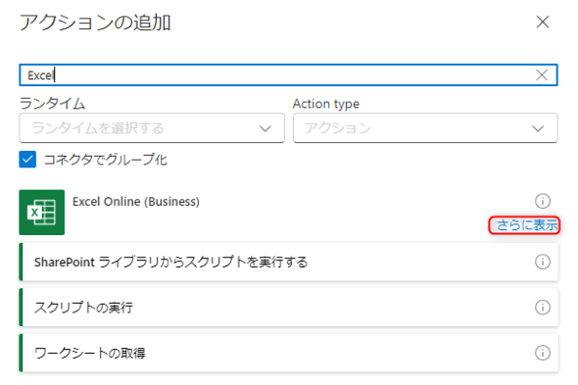578x385 pixels.
Task: View info icon for スクリプトの実行
Action: [543, 308]
